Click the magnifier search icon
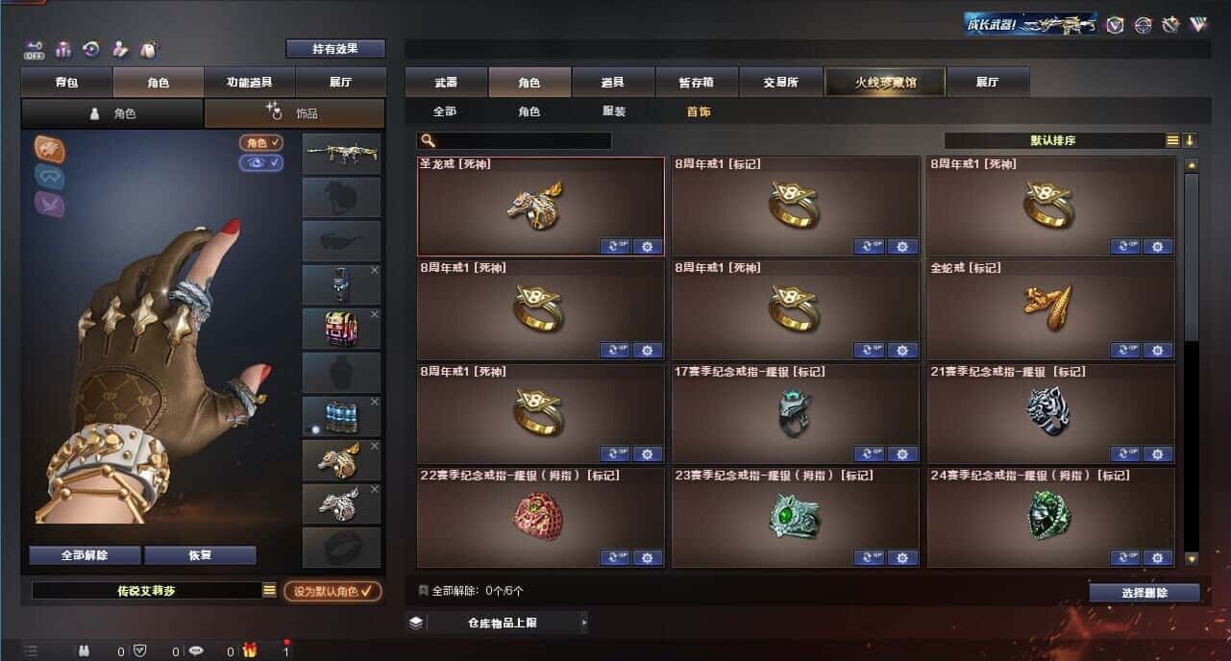1231x661 pixels. pos(428,140)
